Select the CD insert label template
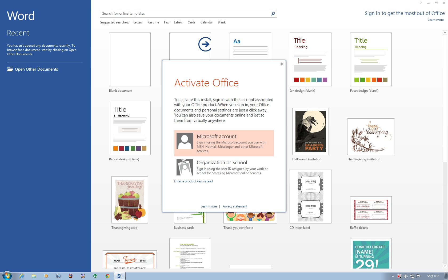 tap(310, 197)
